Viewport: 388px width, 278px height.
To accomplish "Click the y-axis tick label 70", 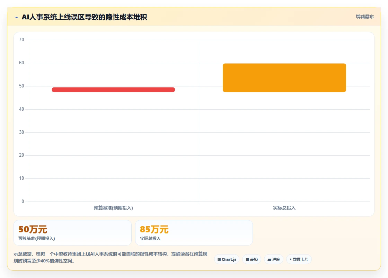I will tap(21, 40).
